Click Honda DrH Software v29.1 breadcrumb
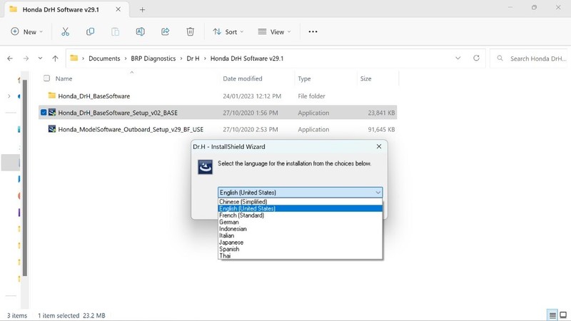Screen dimensions: 571x321 247,58
